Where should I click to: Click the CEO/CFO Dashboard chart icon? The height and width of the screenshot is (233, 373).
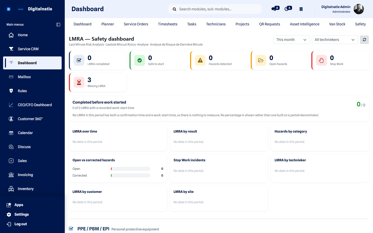click(x=11, y=105)
